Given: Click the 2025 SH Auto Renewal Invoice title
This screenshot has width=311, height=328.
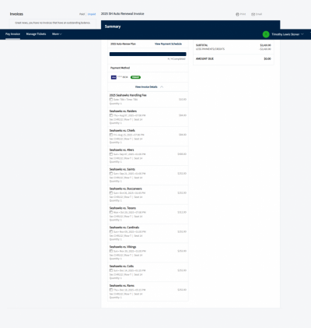Looking at the screenshot, I should 122,14.
